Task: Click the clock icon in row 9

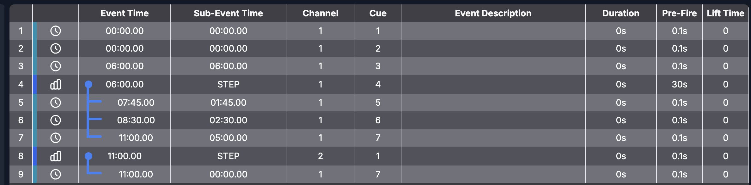Action: pyautogui.click(x=56, y=174)
